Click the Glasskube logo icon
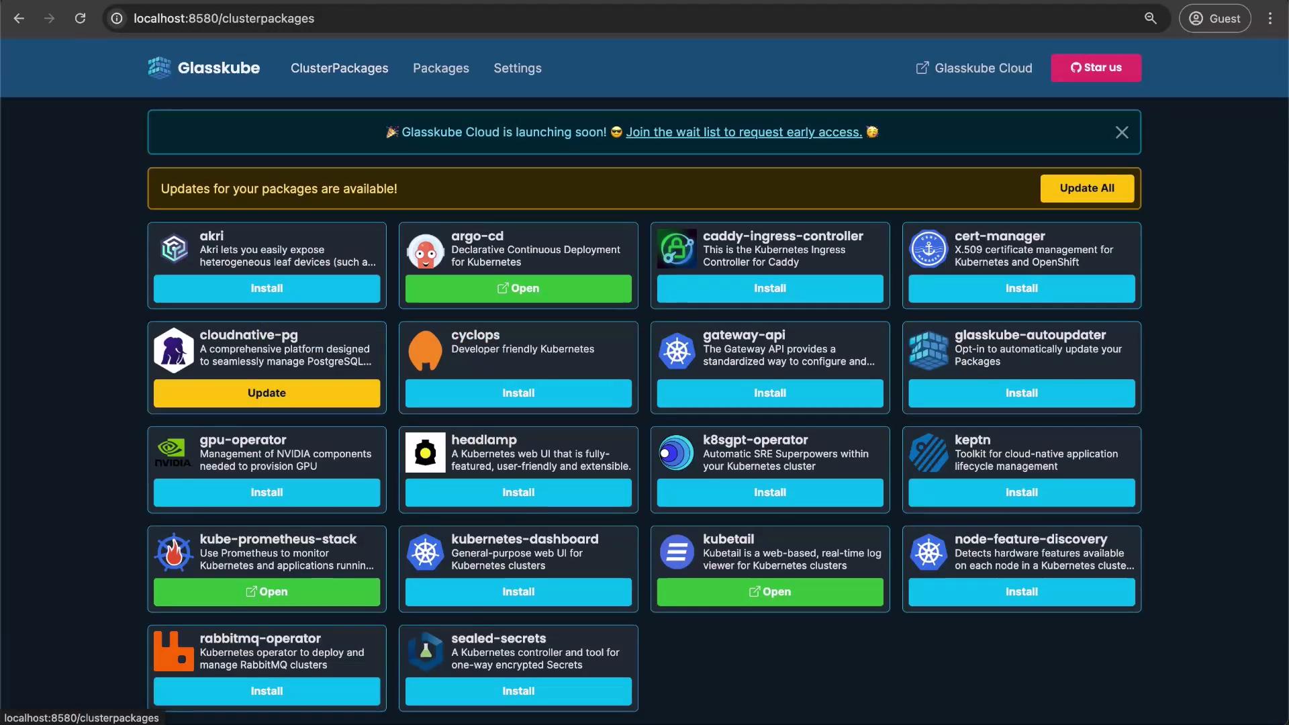This screenshot has width=1289, height=725. 159,68
